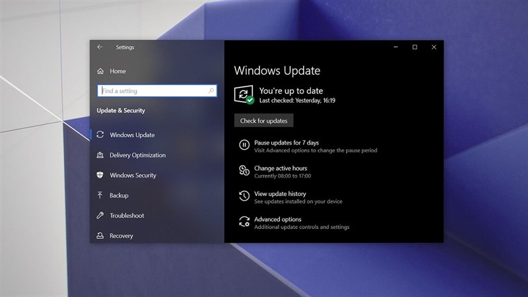Select Delivery Optimization menu item

point(137,155)
